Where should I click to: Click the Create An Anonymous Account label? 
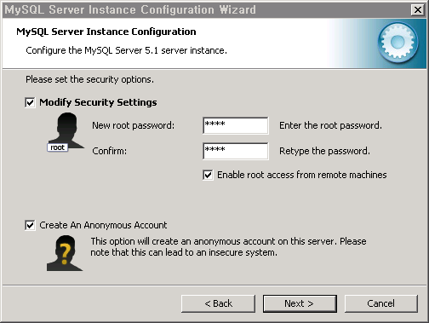coord(103,225)
